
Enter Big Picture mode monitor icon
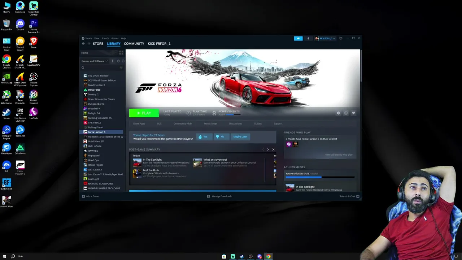340,38
